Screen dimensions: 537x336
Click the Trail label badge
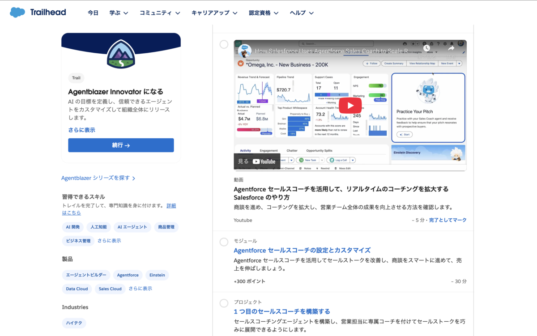77,78
